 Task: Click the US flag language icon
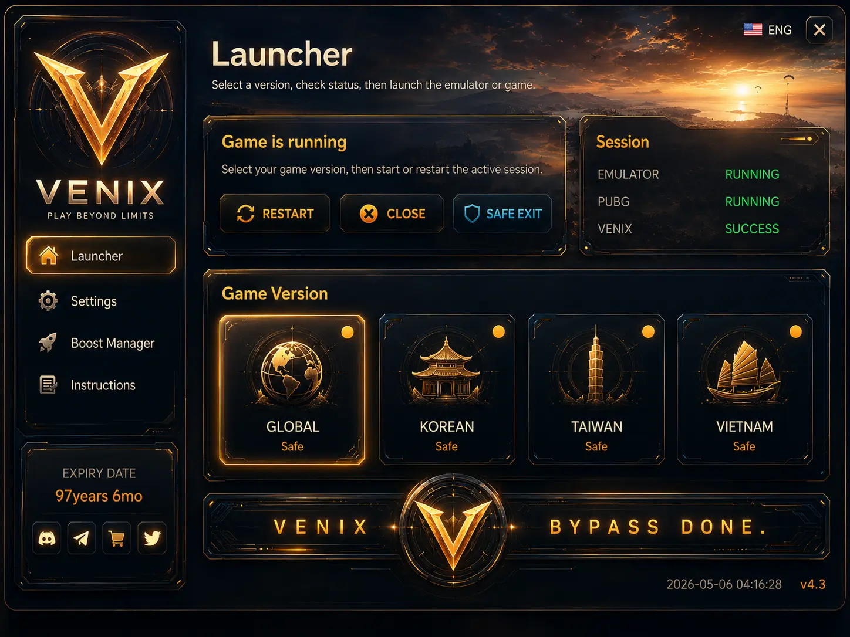[x=753, y=29]
